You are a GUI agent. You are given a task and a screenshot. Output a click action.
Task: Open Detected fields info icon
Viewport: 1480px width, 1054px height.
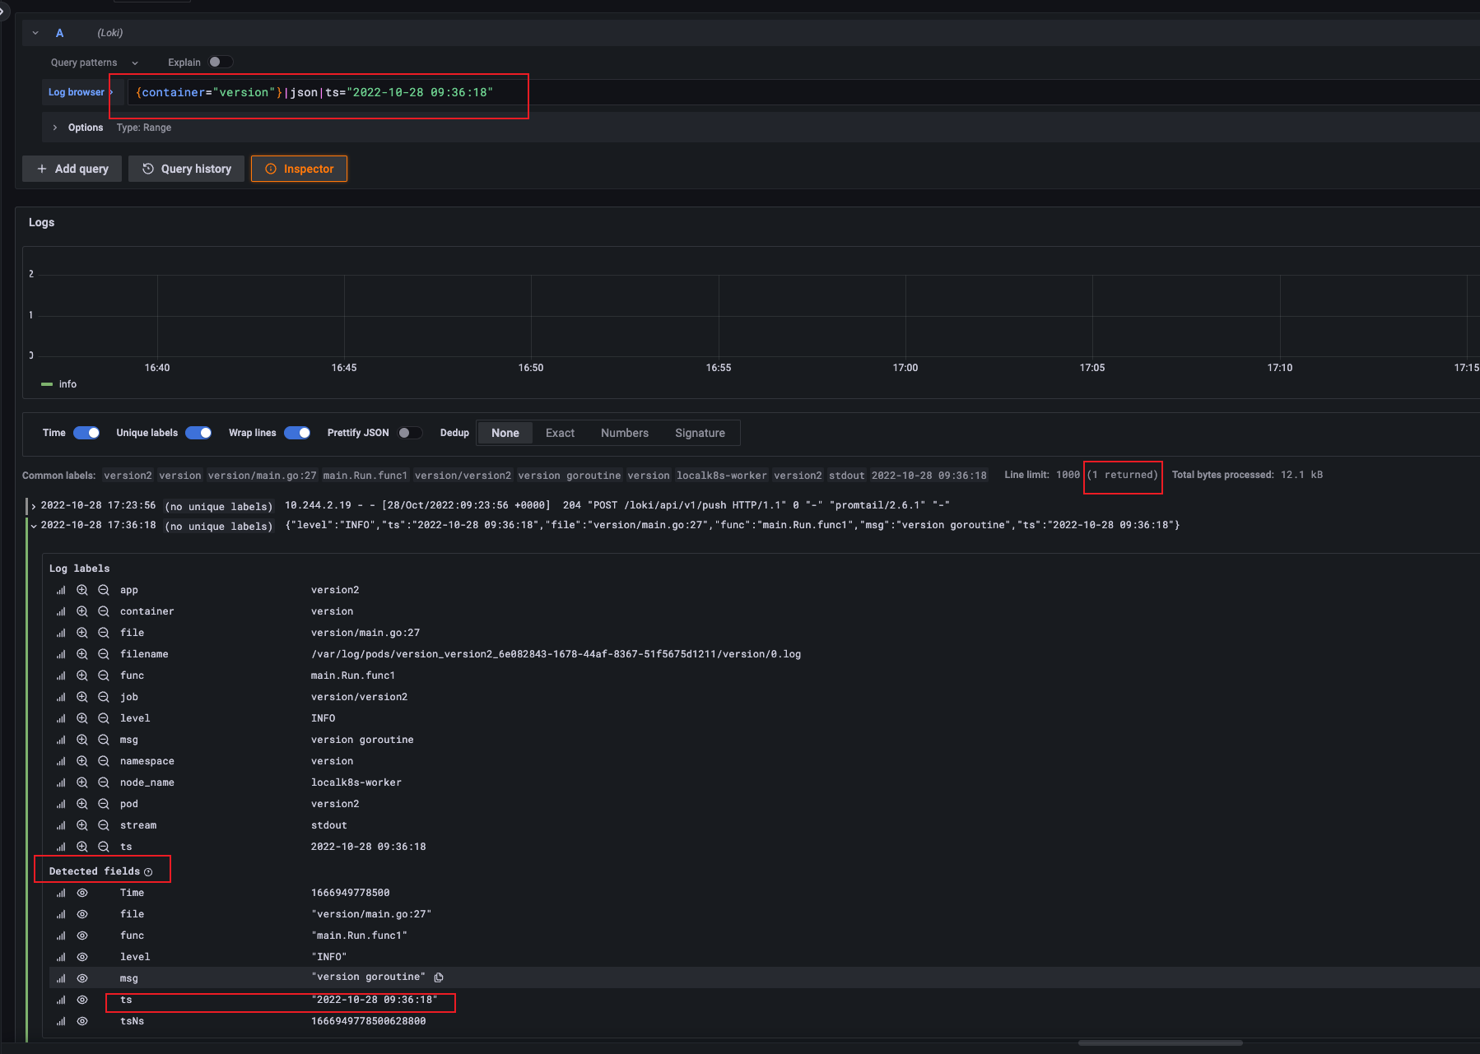tap(148, 872)
